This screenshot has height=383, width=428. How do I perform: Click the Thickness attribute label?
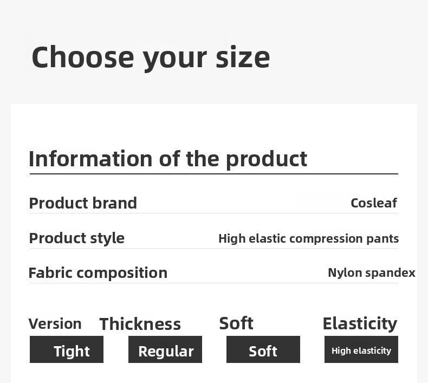point(140,324)
